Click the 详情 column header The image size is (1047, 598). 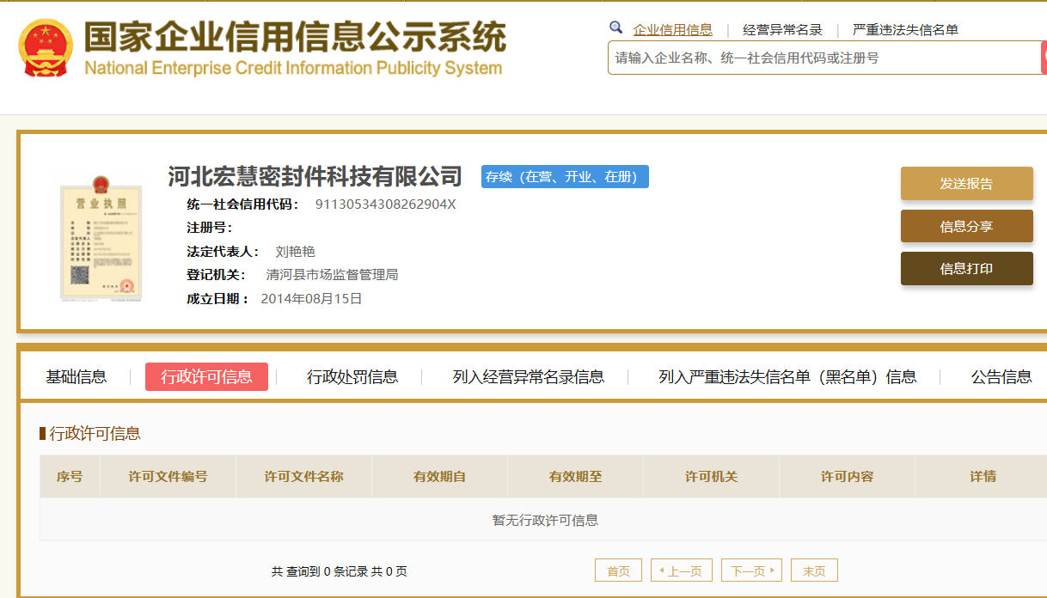pyautogui.click(x=983, y=476)
